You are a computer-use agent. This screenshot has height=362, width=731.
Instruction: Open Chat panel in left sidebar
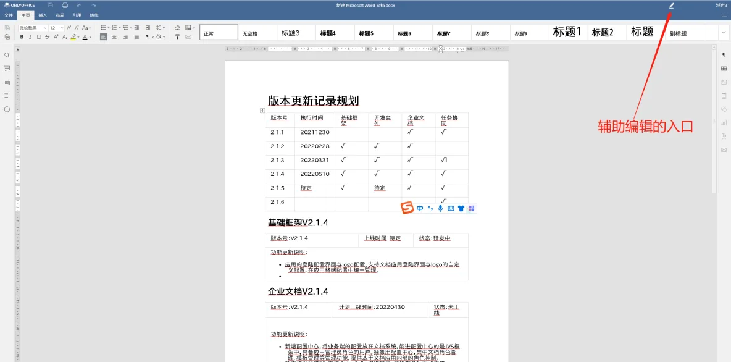point(7,82)
